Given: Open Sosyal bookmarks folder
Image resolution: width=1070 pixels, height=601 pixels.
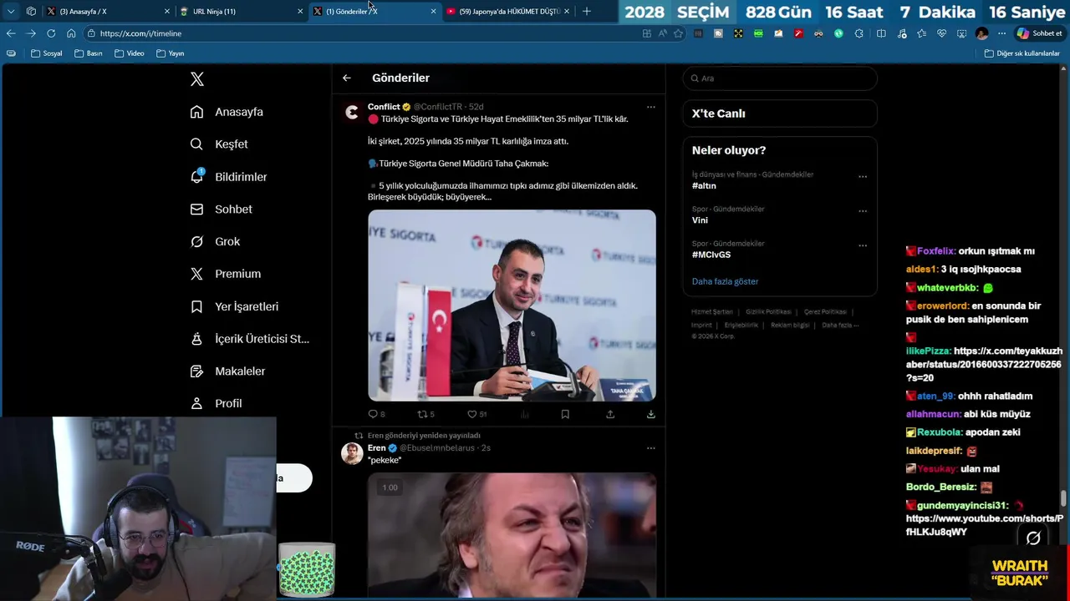Looking at the screenshot, I should coord(46,53).
